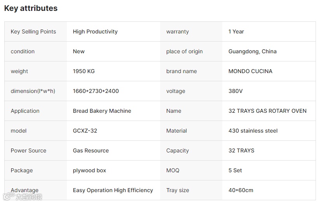Image resolution: width=321 pixels, height=203 pixels.
Task: Click the Gas Resource power source value
Action: coord(91,150)
